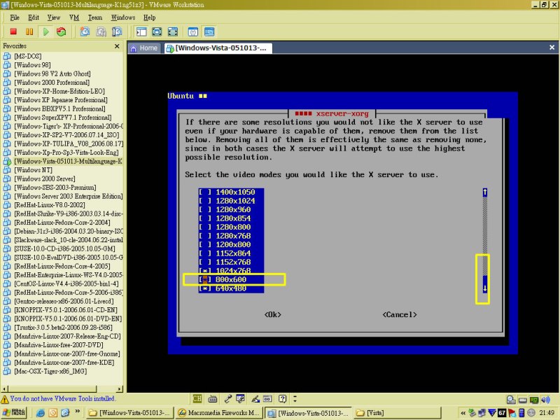Viewport: 560px width, 420px height.
Task: Open the [Vista] folder taskbar button
Action: click(x=398, y=413)
